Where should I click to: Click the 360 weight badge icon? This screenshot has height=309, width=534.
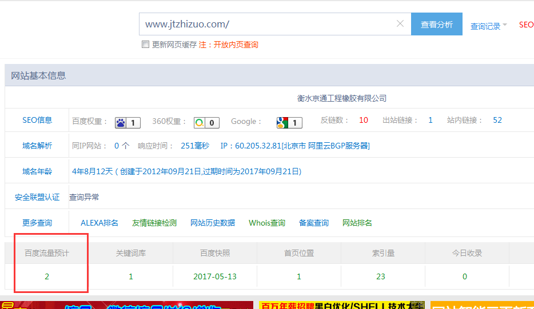click(x=206, y=122)
